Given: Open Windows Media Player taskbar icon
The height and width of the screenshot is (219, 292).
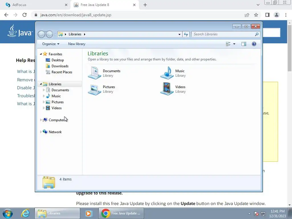Looking at the screenshot, I should (x=89, y=213).
